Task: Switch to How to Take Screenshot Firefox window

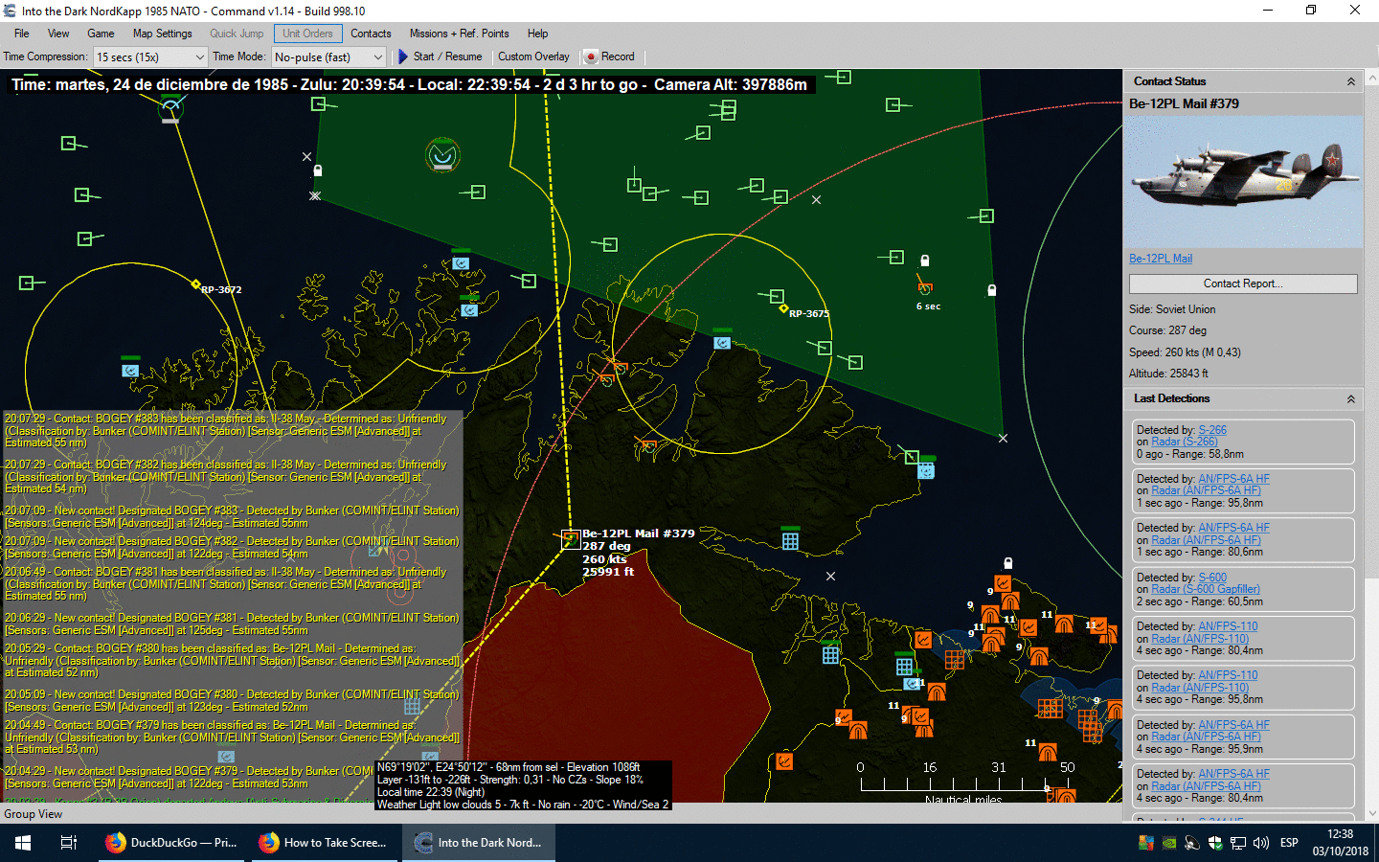Action: 324,843
